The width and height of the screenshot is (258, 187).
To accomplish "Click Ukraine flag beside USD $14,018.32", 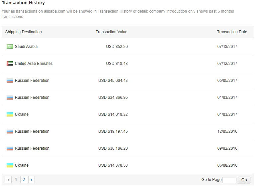I will click(x=10, y=114).
